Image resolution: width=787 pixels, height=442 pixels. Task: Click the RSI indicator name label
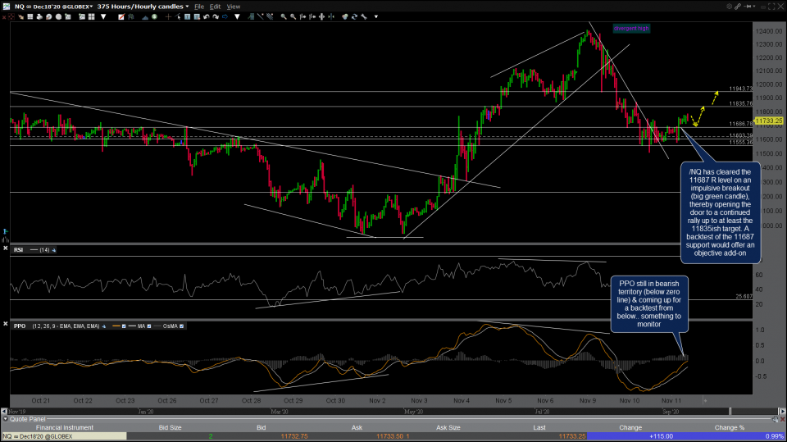[x=19, y=249]
